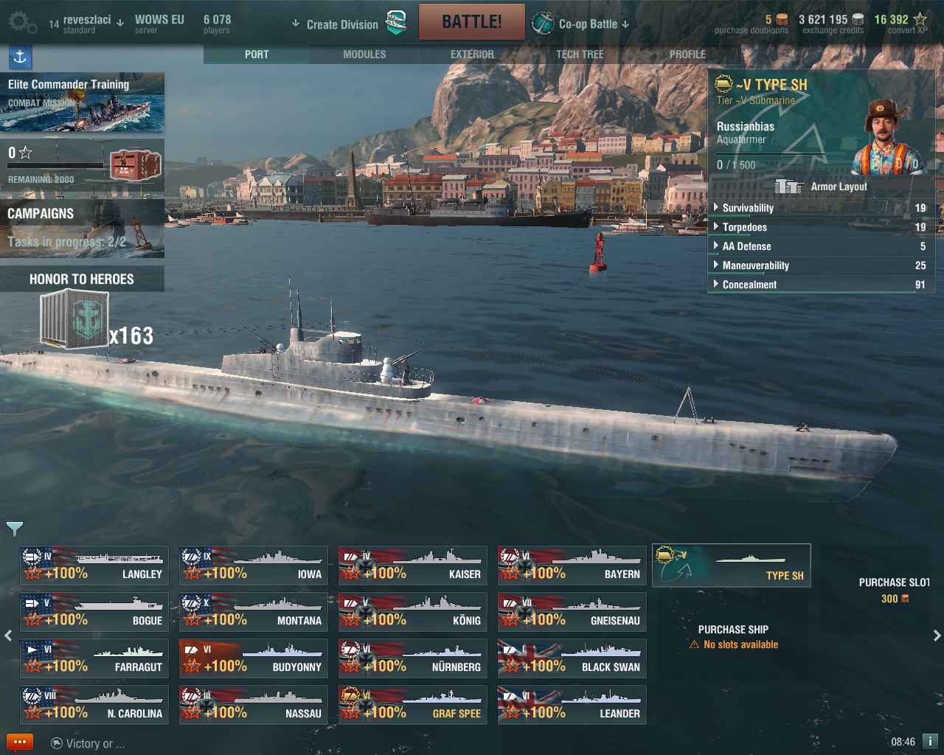Click the BATTLE! button

[472, 21]
